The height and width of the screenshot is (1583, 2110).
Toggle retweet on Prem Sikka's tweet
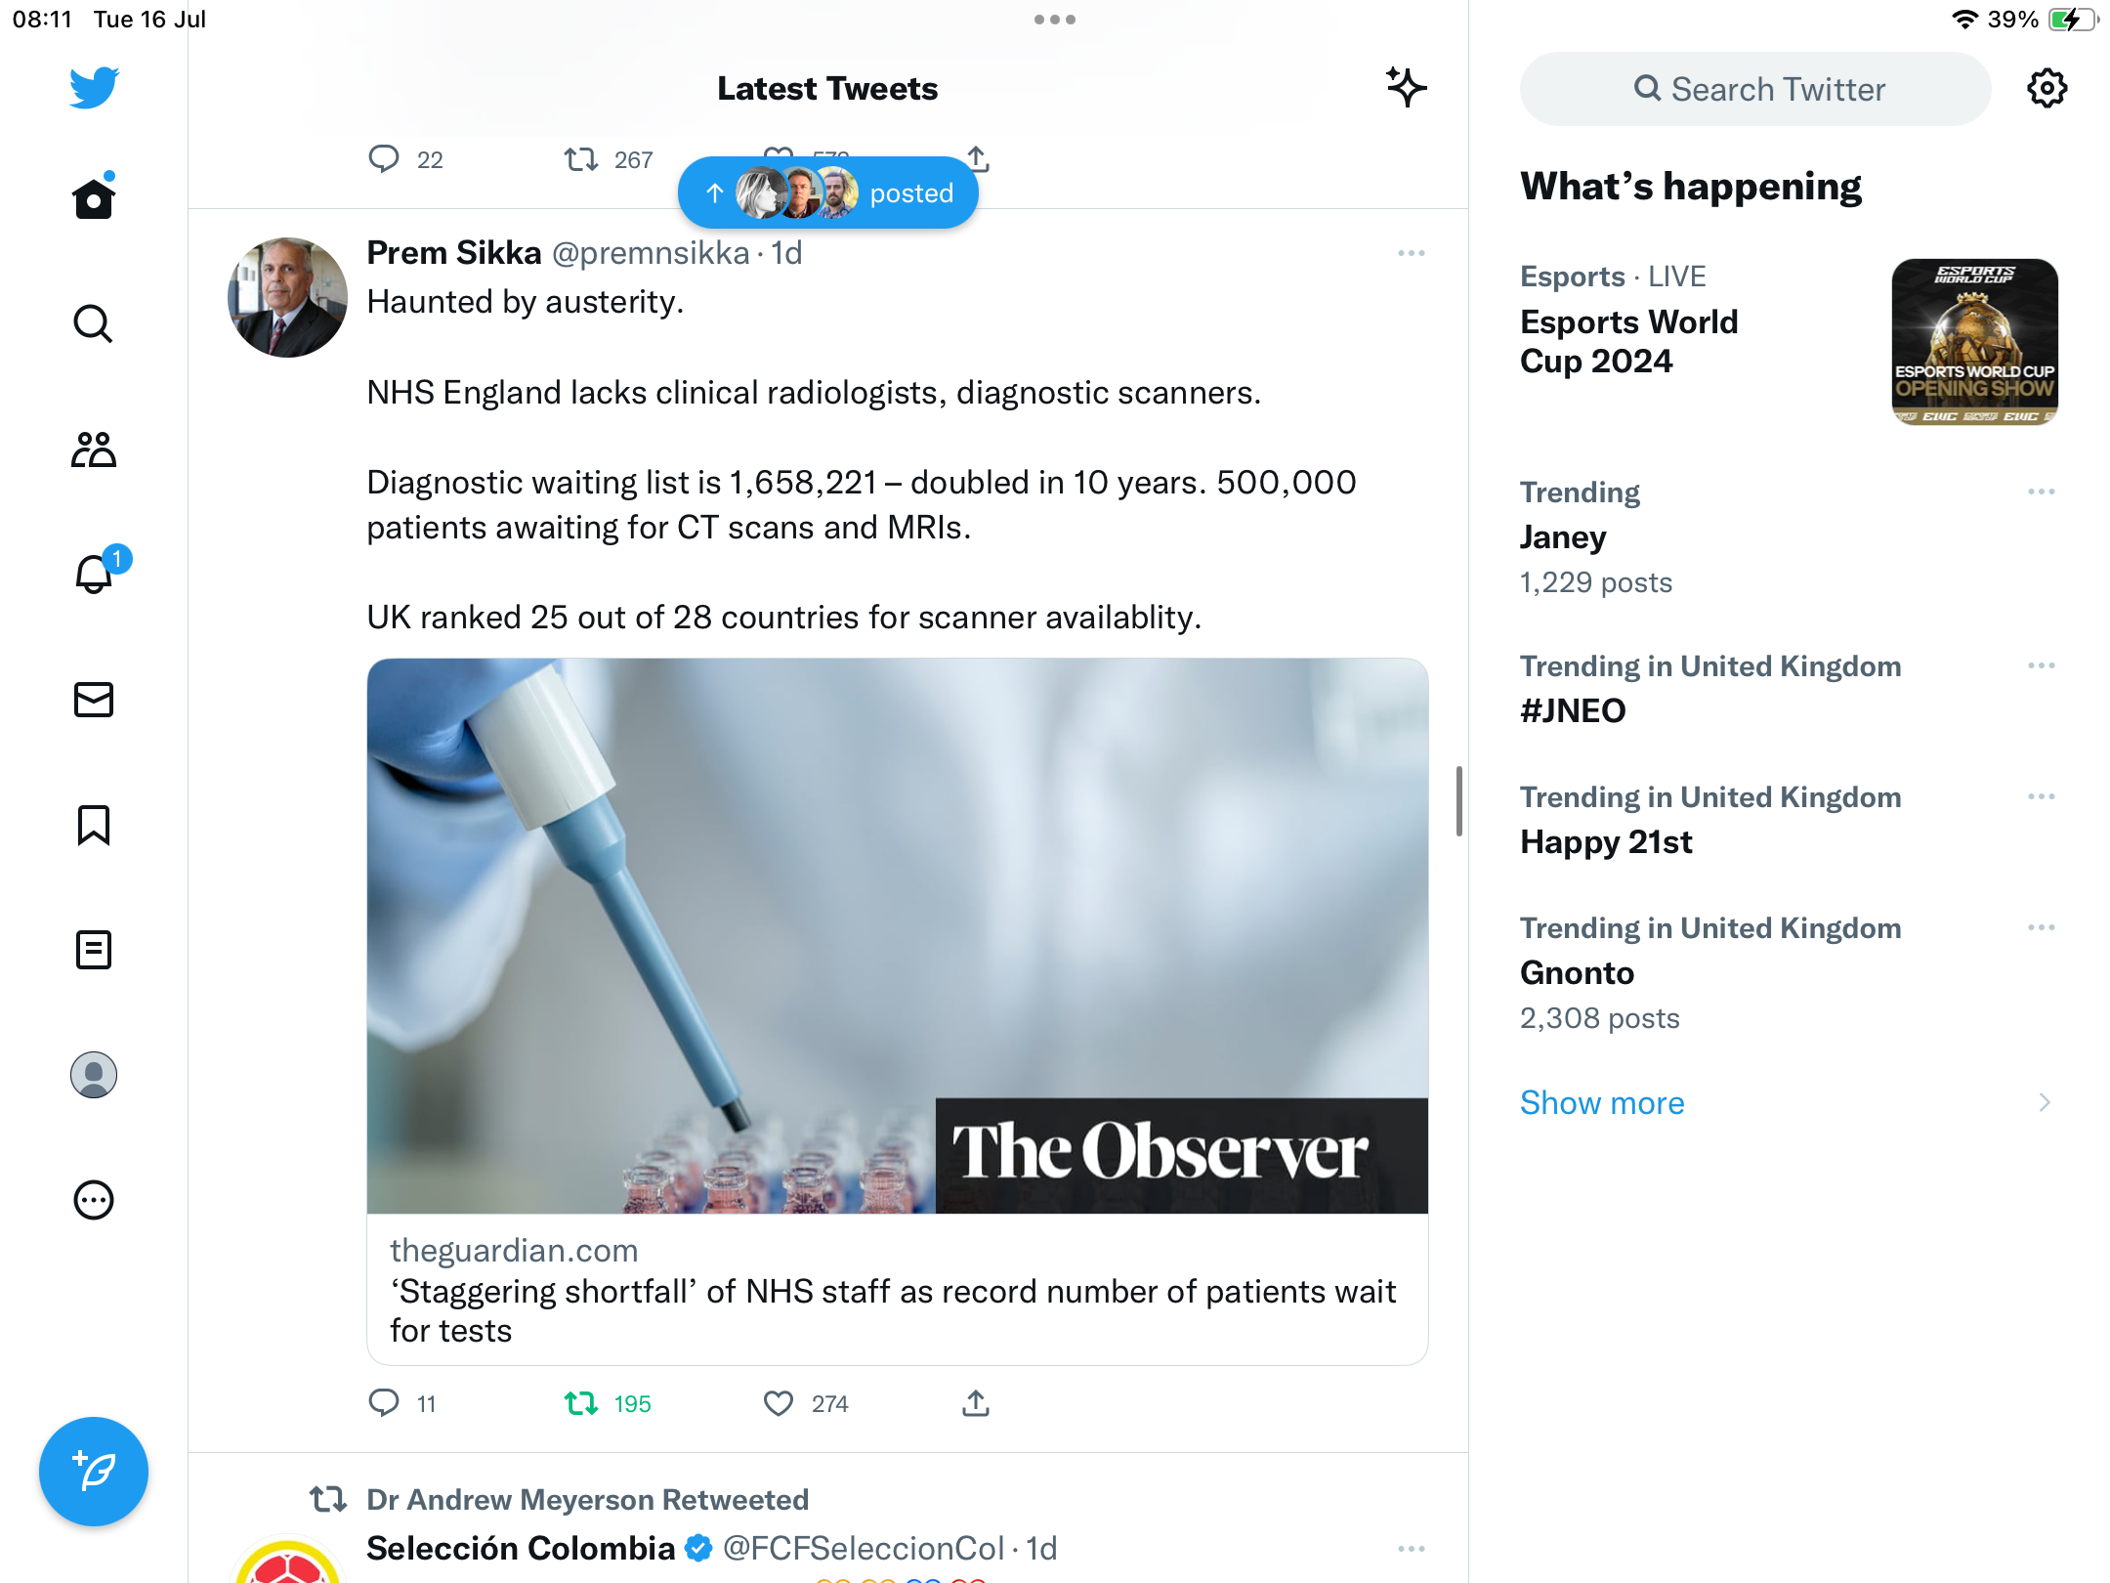582,1404
